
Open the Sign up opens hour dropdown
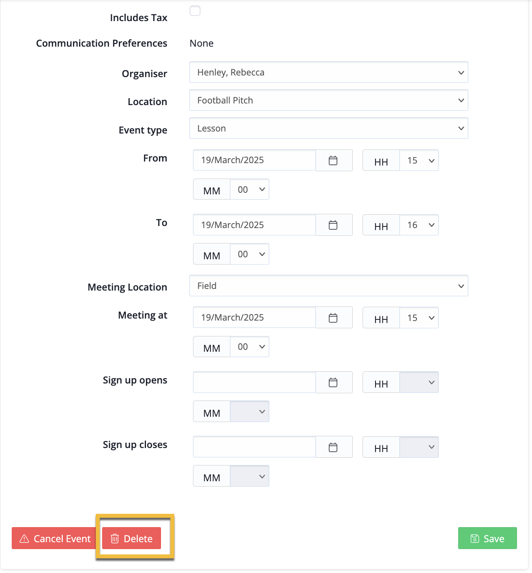(419, 382)
